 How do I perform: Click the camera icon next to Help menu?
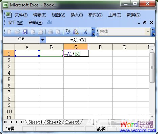pyautogui.click(x=49, y=22)
